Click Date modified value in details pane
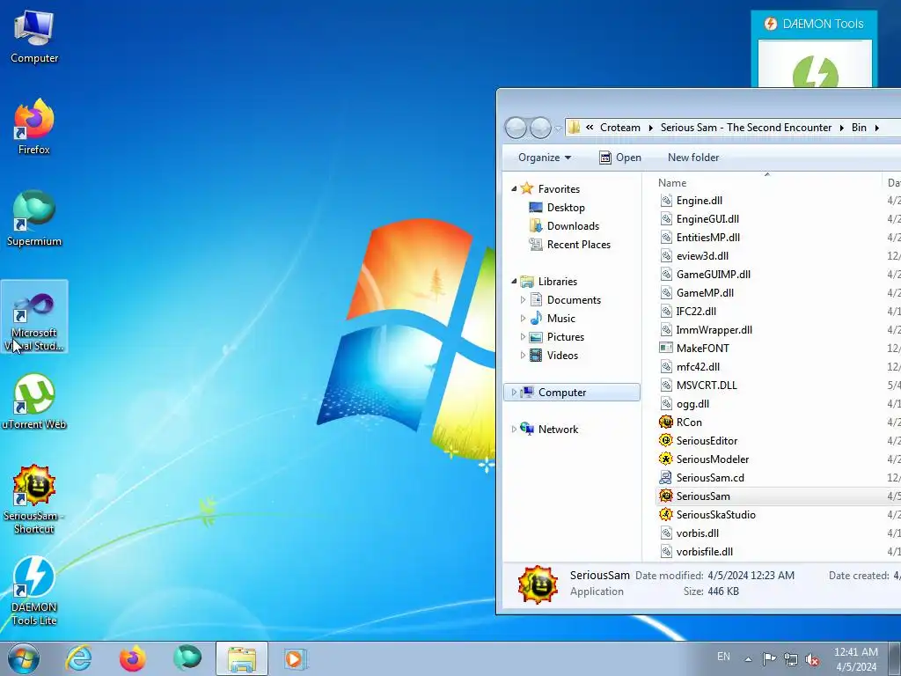Screen dimensions: 901x676 click(x=751, y=576)
